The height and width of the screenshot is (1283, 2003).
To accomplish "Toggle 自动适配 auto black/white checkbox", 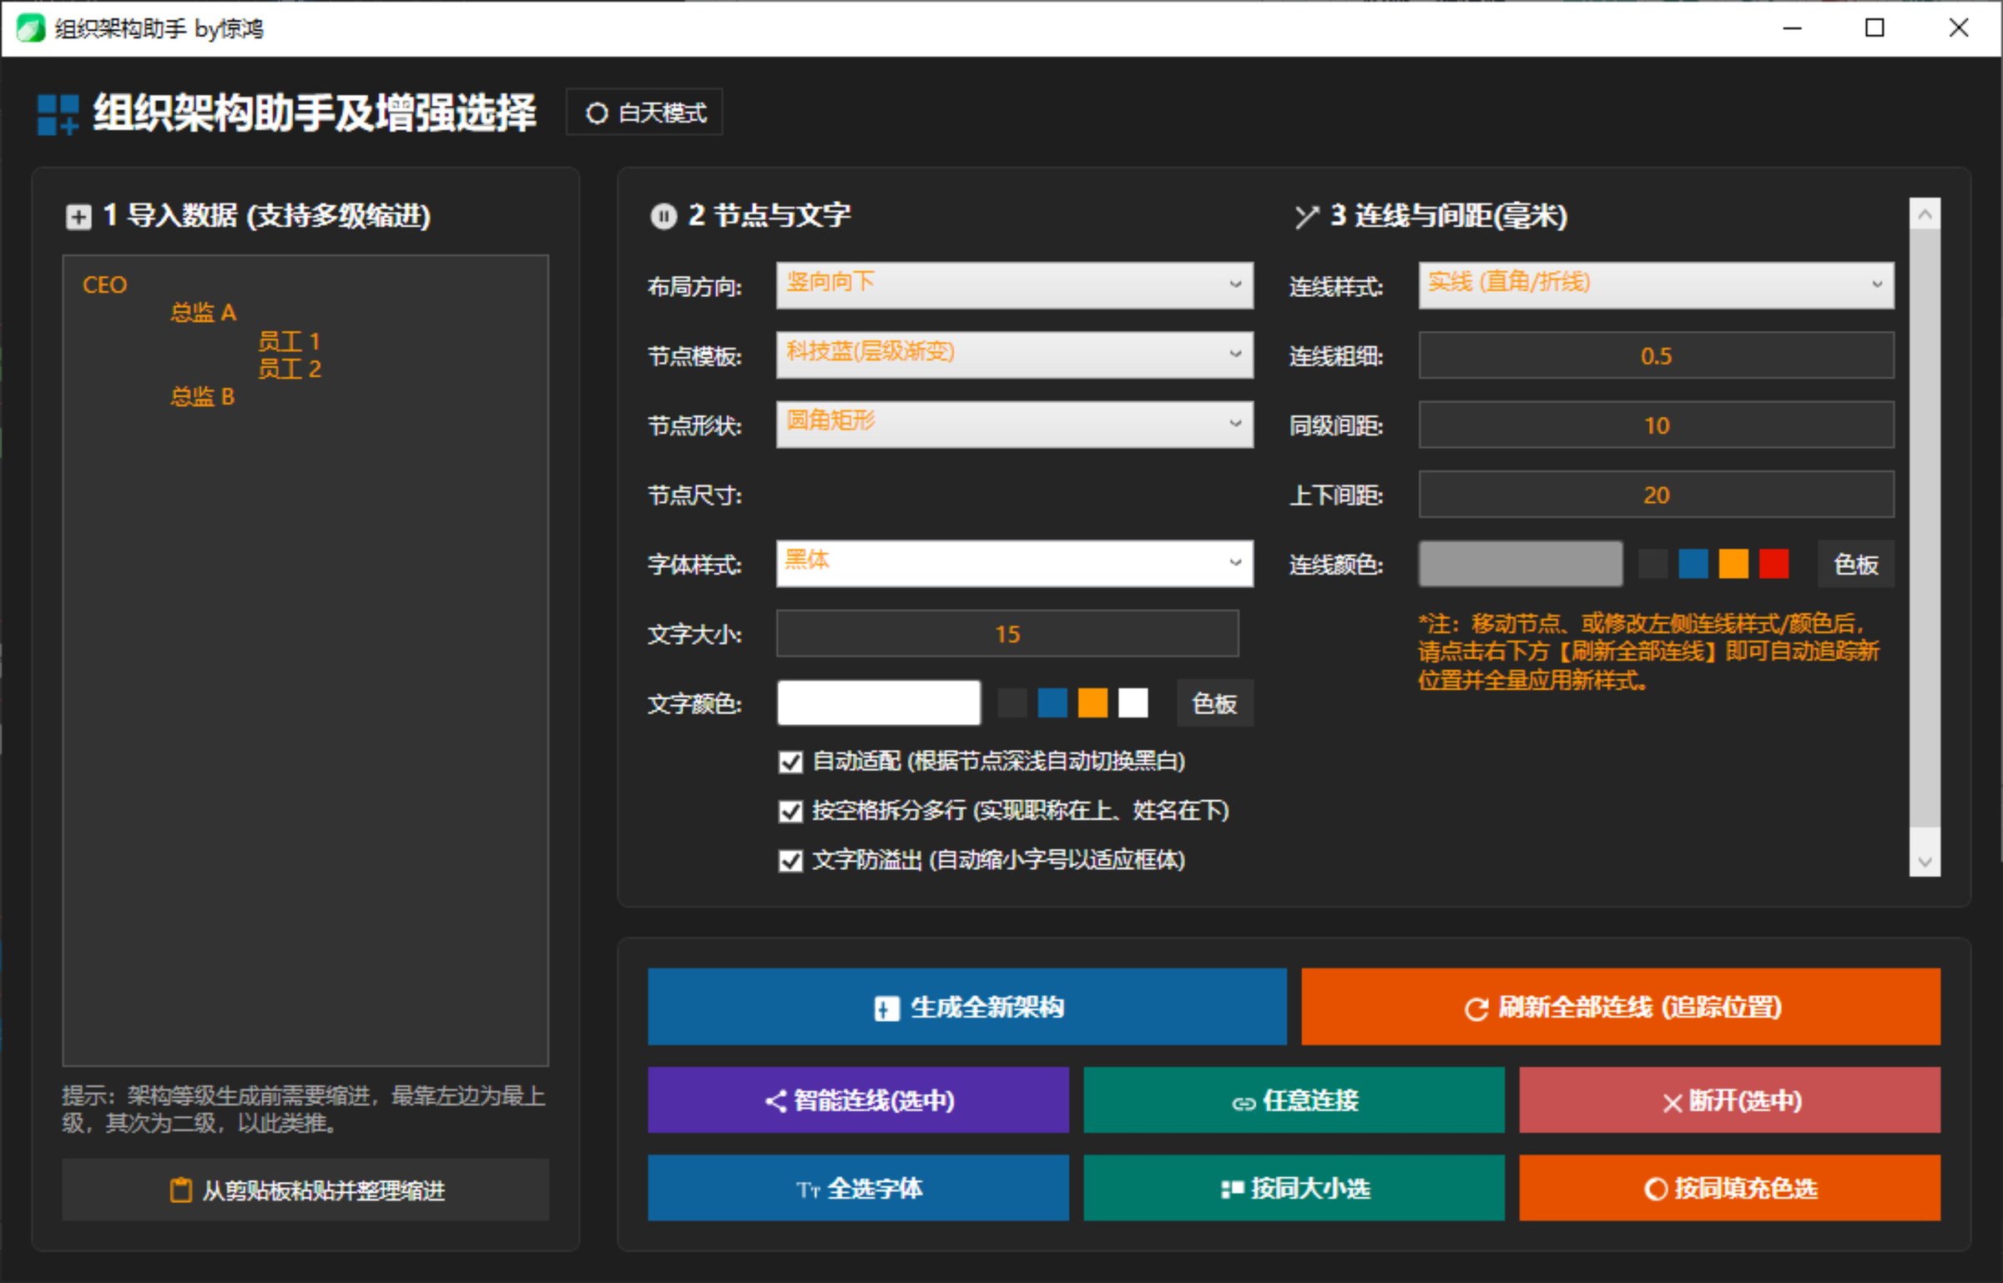I will 790,762.
